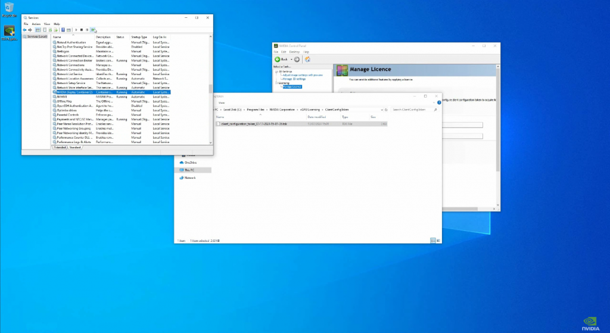Open Adjust image settings with preview link
This screenshot has width=610, height=333.
pyautogui.click(x=303, y=75)
